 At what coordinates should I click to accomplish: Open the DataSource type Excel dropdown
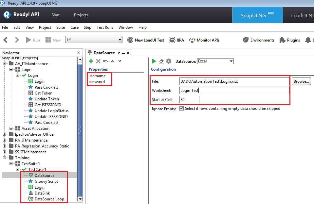point(215,61)
